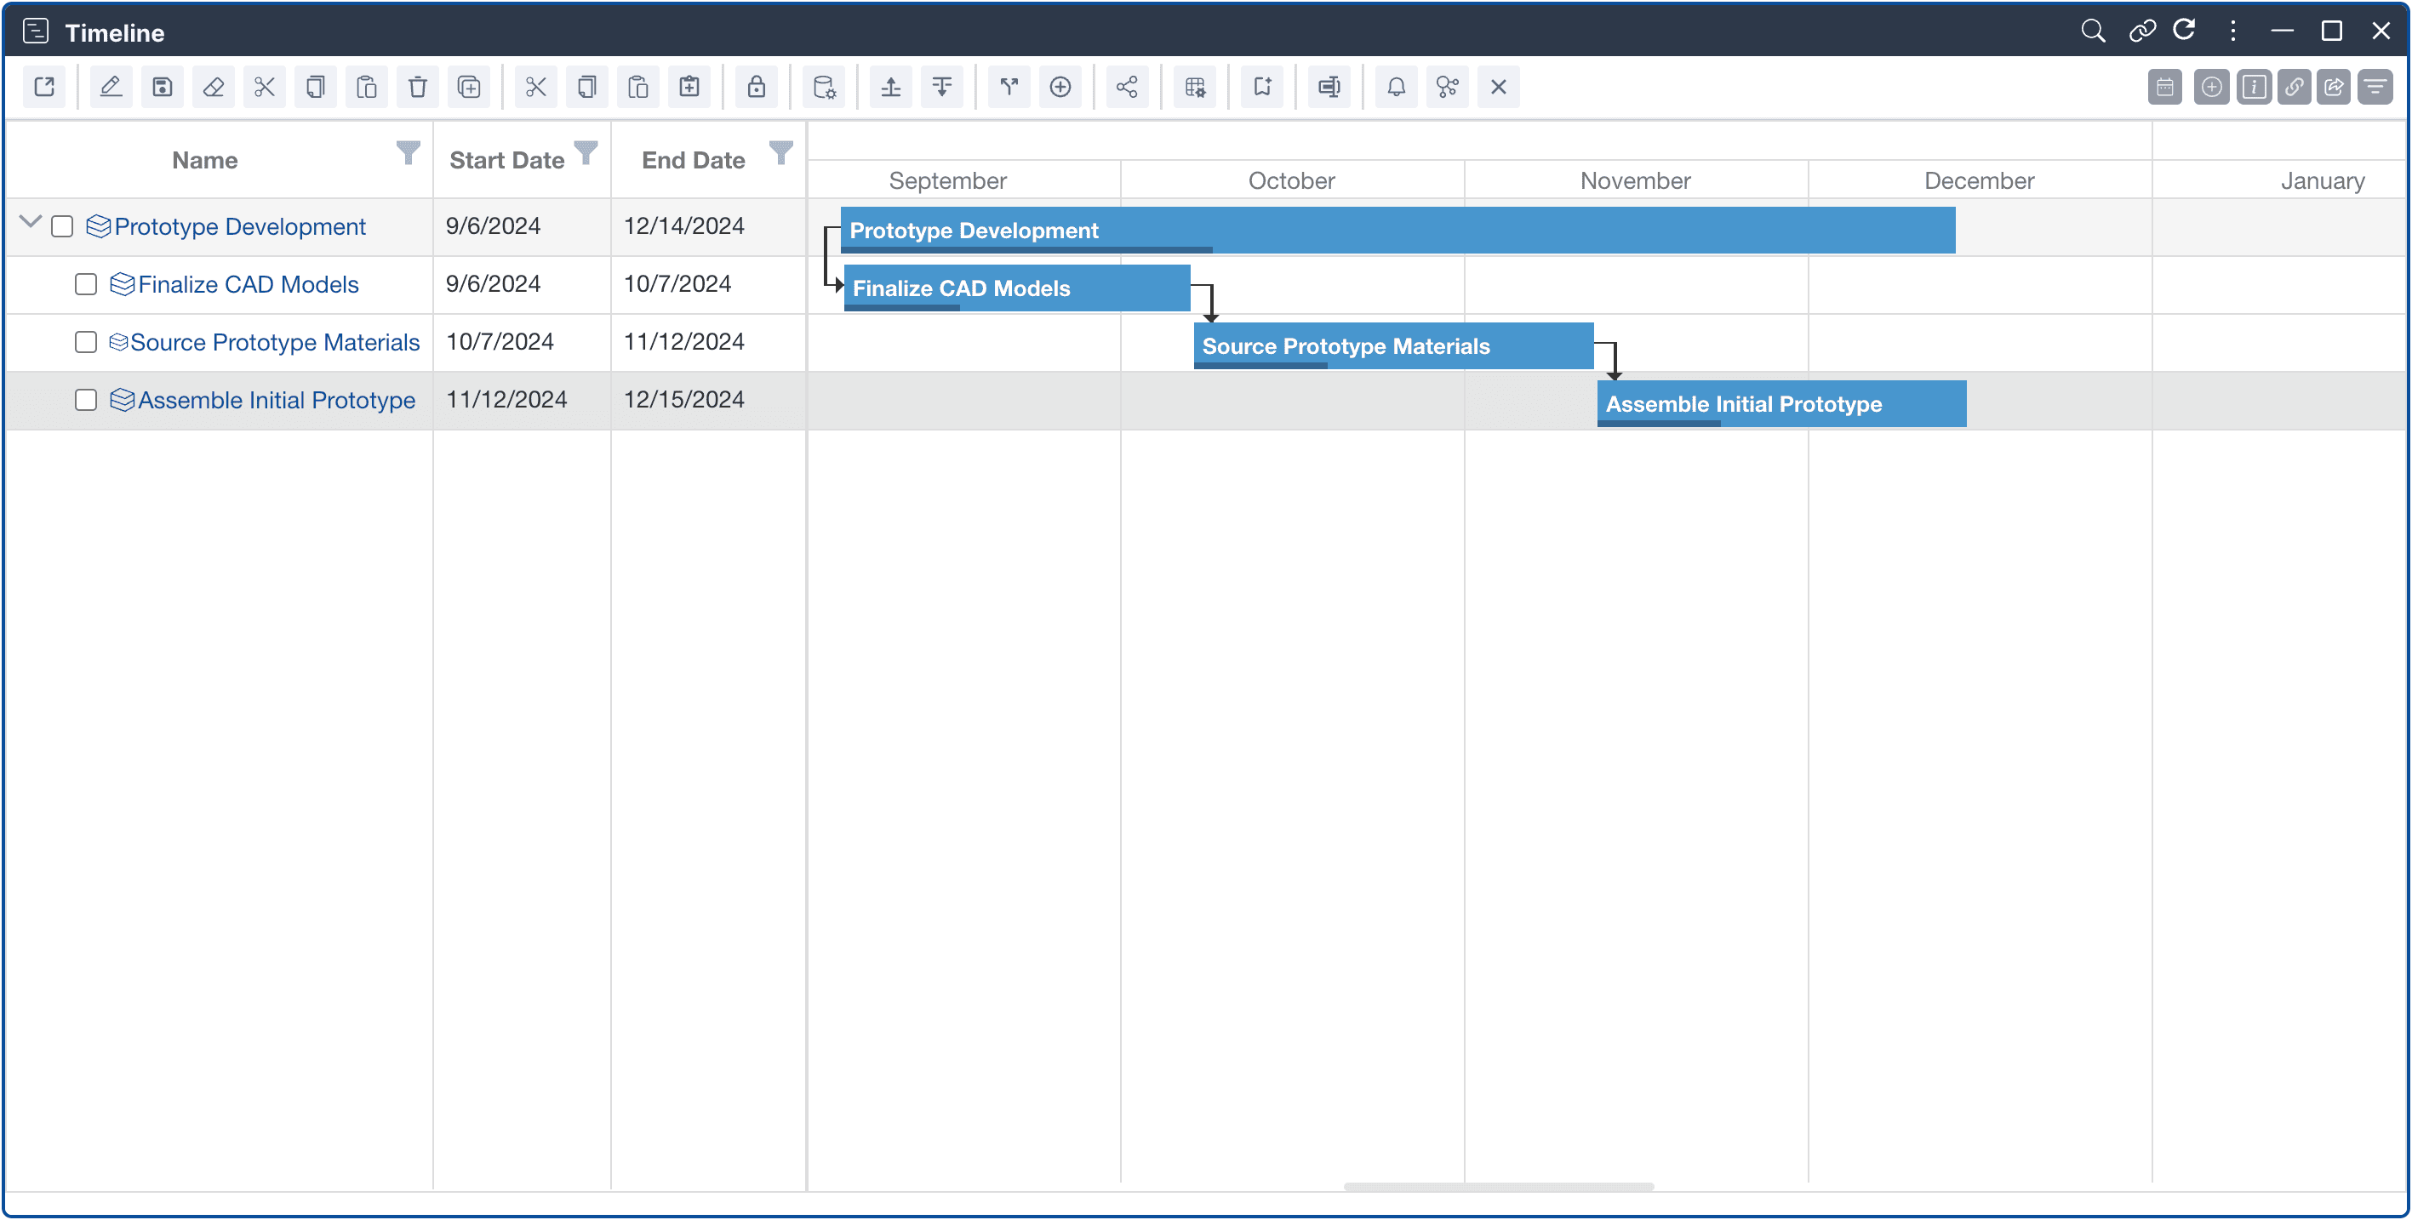
Task: Click the dependency graph nodes icon
Action: [1448, 87]
